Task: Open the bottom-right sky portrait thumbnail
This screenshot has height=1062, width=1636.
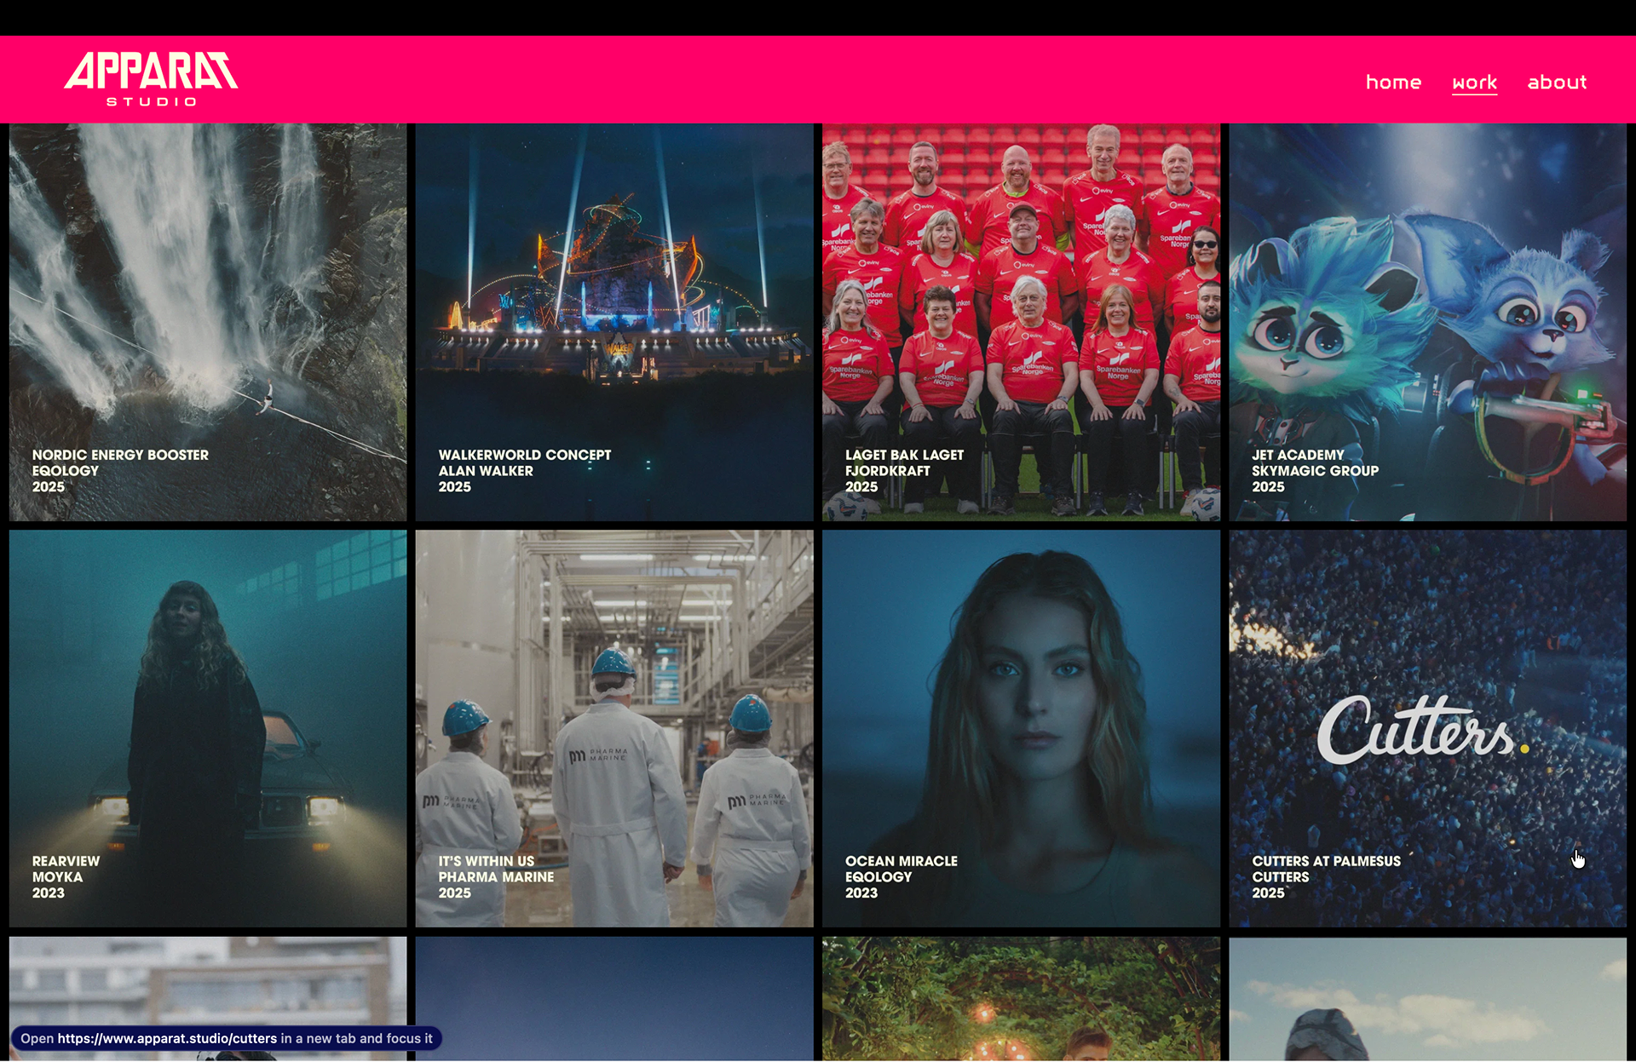Action: click(x=1427, y=998)
